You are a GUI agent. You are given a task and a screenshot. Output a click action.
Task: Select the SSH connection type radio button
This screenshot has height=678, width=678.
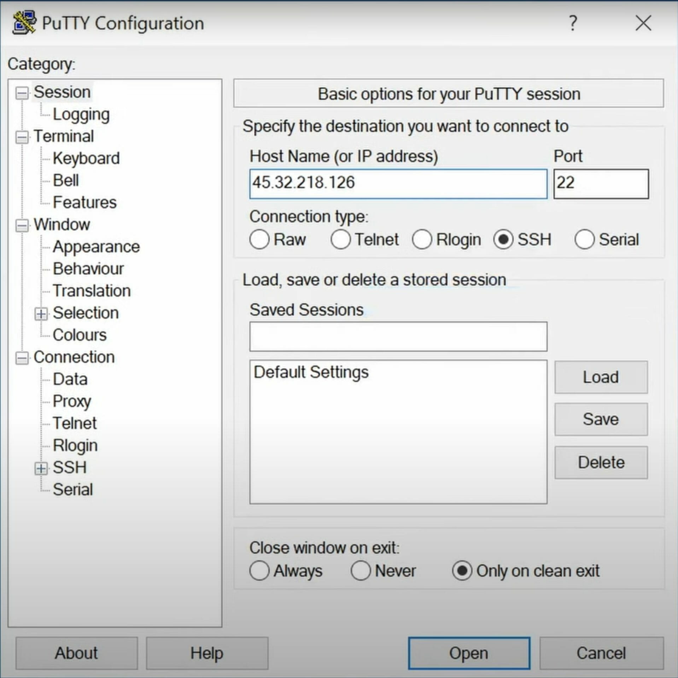pyautogui.click(x=503, y=239)
